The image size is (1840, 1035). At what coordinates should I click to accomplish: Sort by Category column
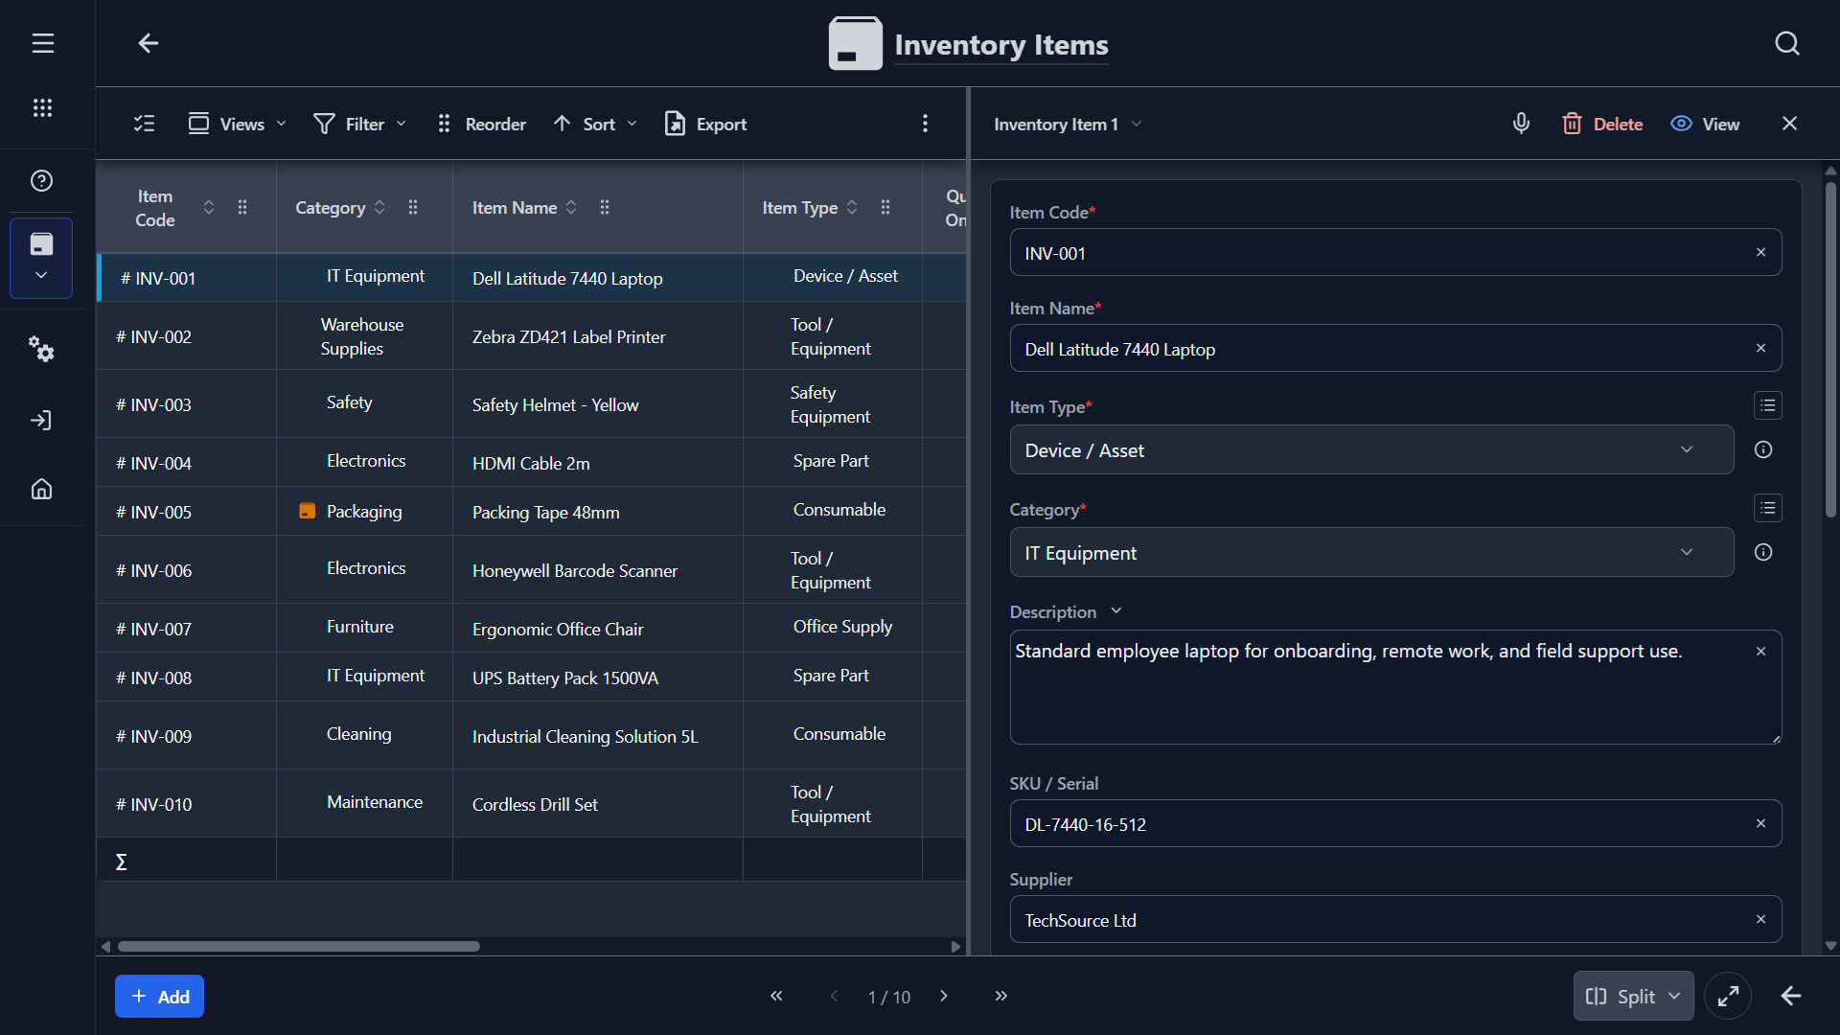tap(379, 207)
